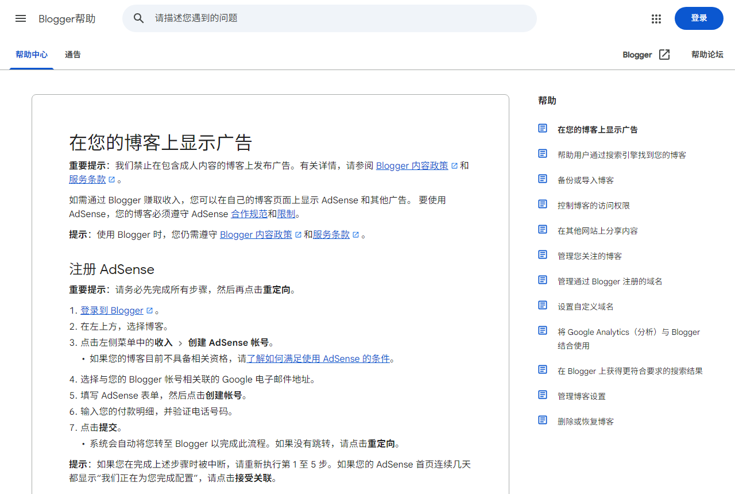Click the 登录 sign-in button
The image size is (735, 494).
[699, 18]
